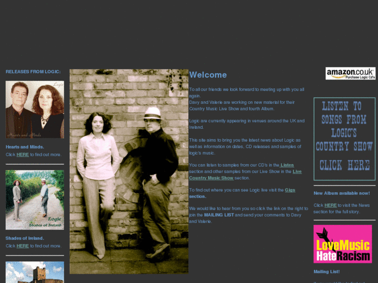The width and height of the screenshot is (378, 283).
Task: Click HERE link under Shades of Ireland
Action: click(23, 246)
